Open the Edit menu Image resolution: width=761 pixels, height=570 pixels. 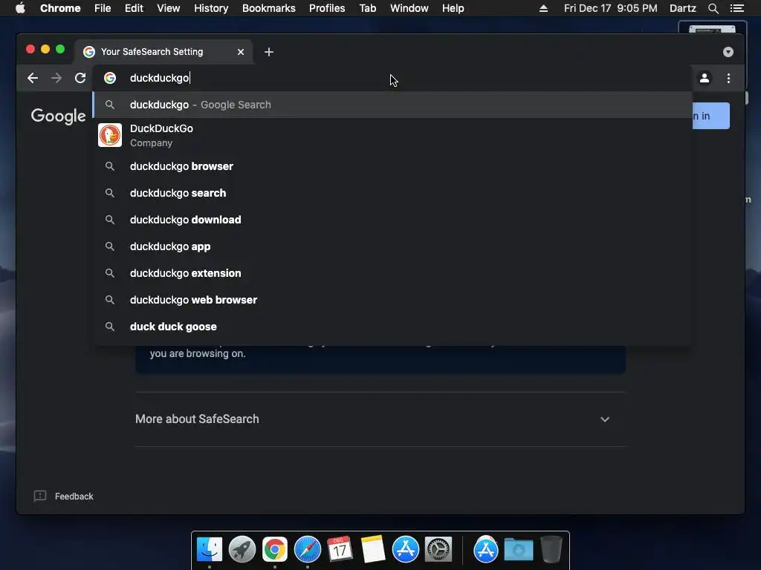coord(134,8)
